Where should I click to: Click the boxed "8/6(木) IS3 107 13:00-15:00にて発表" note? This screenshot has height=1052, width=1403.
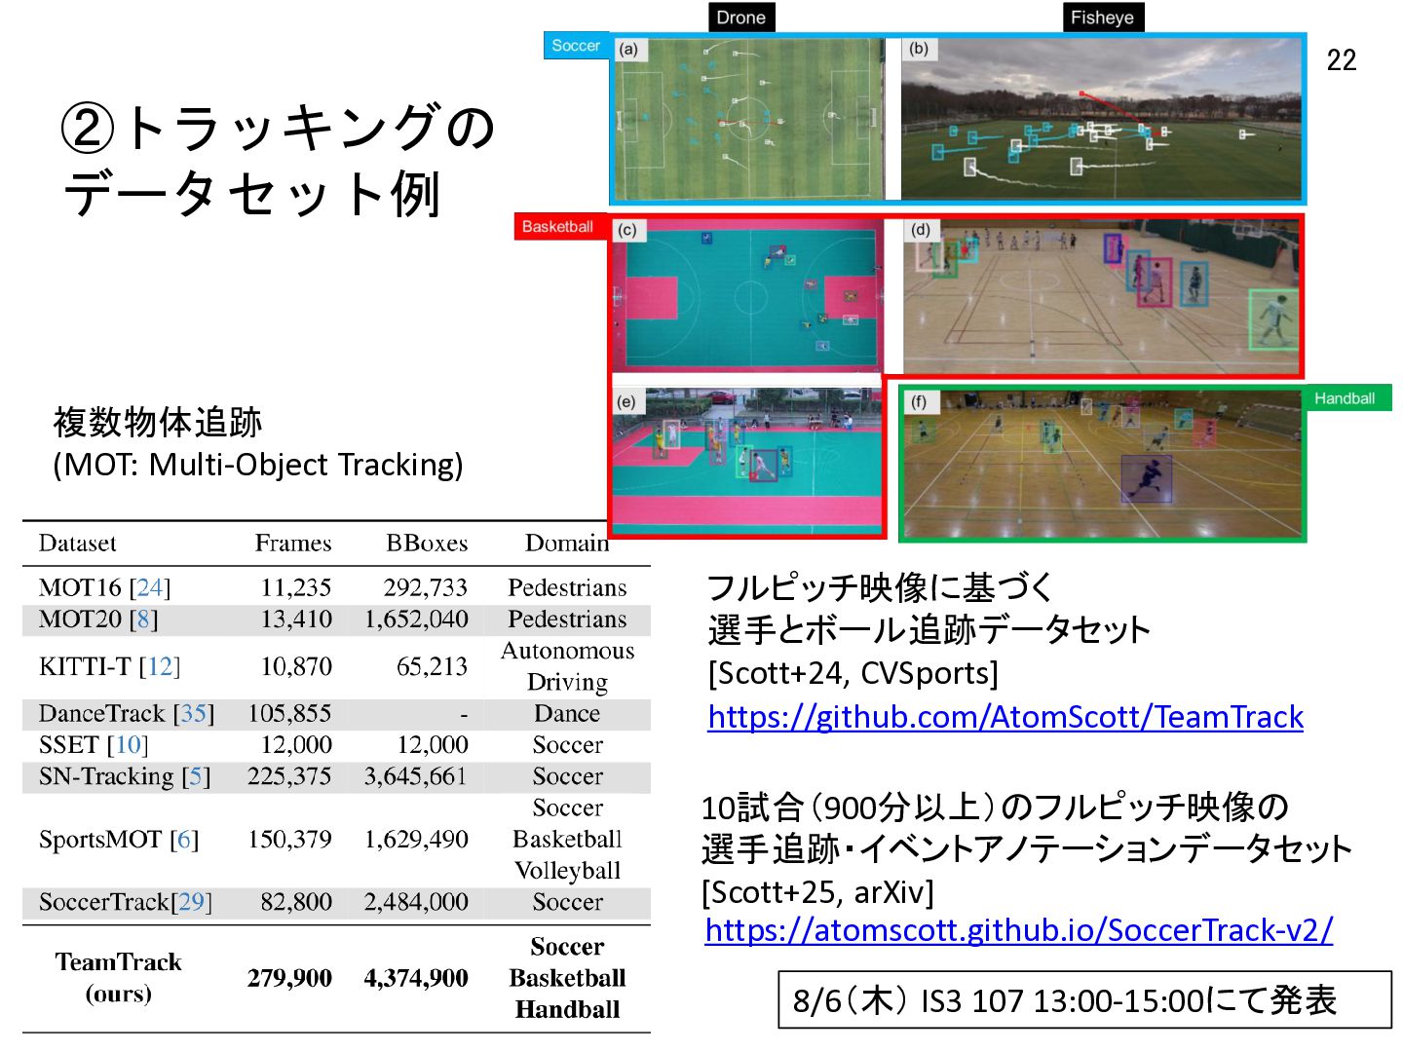point(1084,999)
